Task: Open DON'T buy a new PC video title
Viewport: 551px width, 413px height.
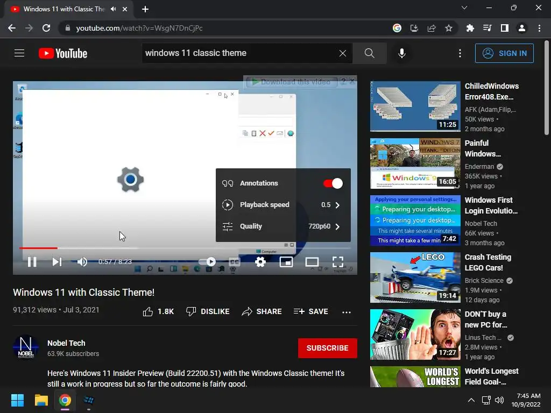Action: pos(486,319)
